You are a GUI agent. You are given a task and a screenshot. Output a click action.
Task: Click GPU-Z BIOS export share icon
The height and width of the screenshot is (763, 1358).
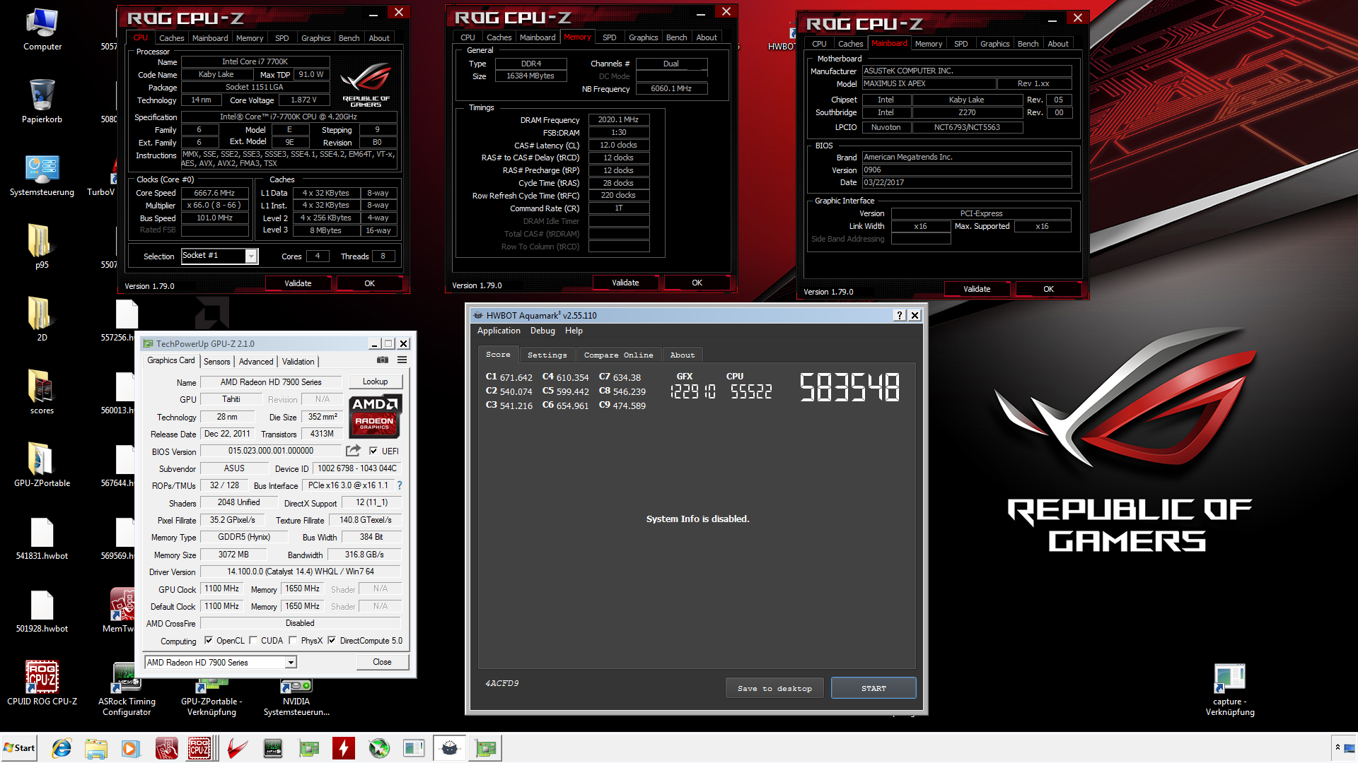coord(353,451)
